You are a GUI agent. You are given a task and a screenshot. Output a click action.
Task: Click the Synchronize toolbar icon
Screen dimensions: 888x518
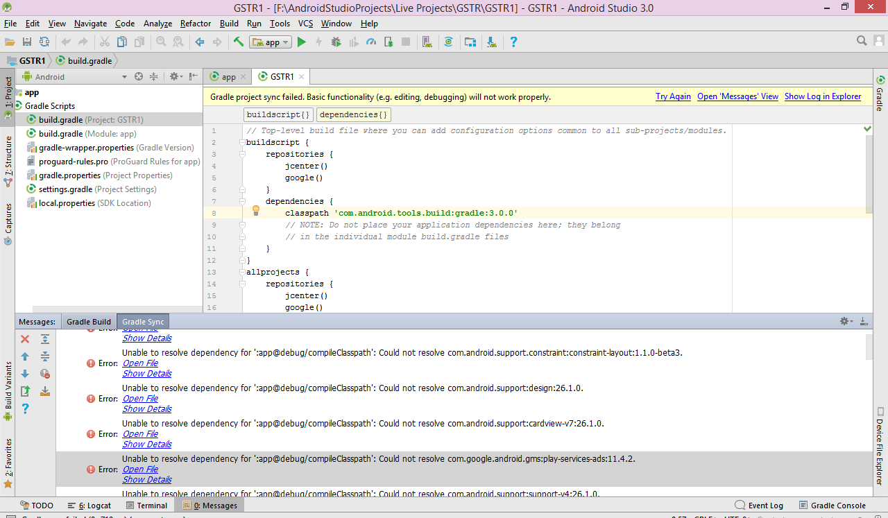point(44,42)
